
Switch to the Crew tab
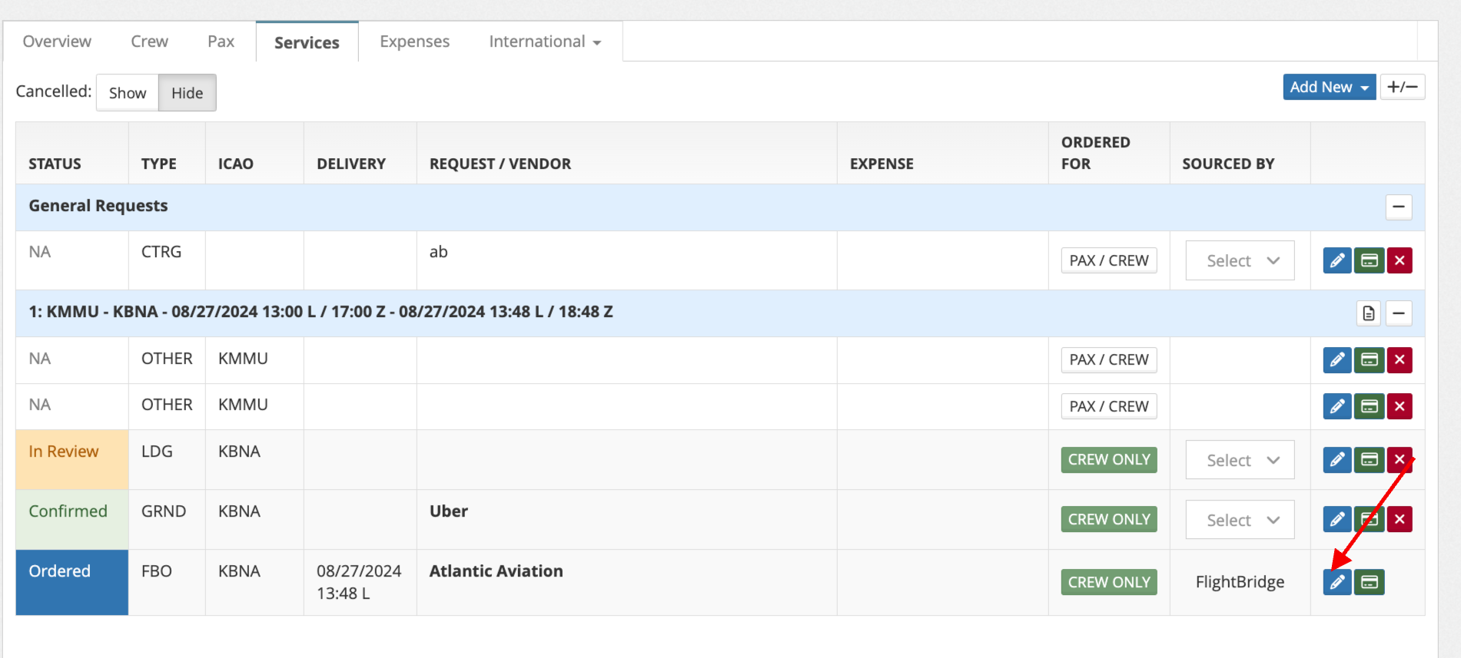(x=149, y=41)
